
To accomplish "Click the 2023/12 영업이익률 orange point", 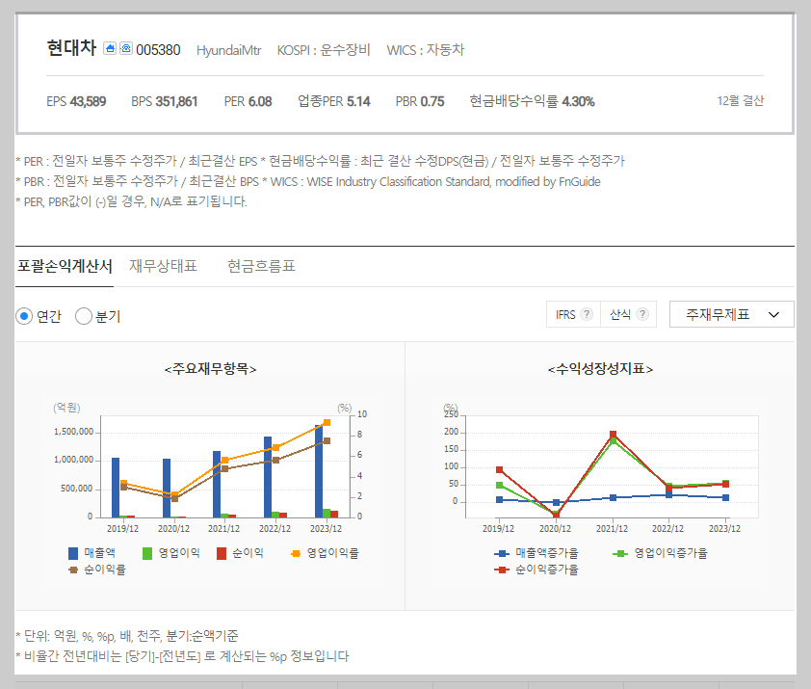I will (x=327, y=423).
